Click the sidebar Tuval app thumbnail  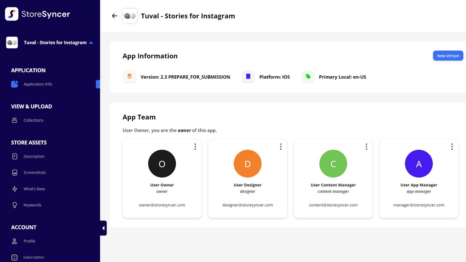coord(12,43)
